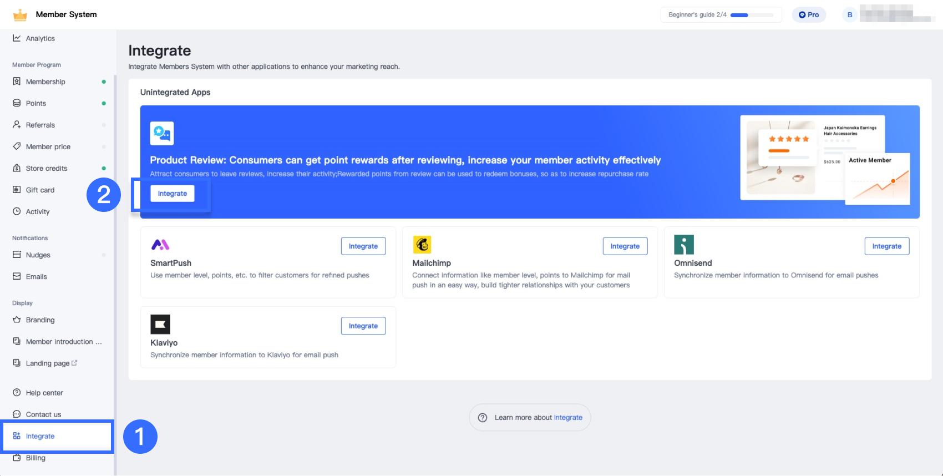Viewport: 943px width, 476px height.
Task: Click Integrate button for Mailchimp
Action: [625, 246]
